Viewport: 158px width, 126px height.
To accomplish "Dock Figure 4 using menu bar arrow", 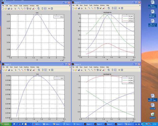I will tap(140, 67).
